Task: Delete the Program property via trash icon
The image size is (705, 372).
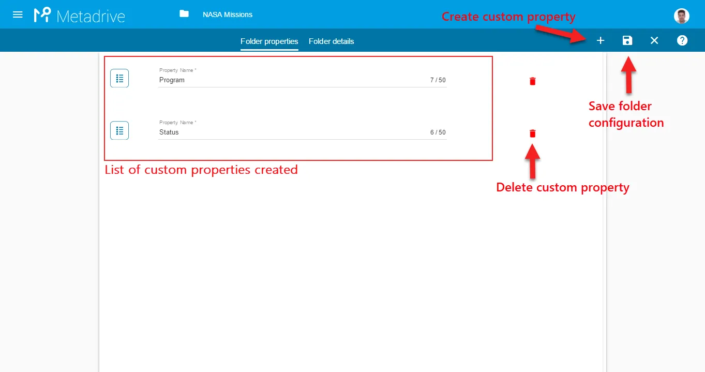Action: tap(533, 81)
